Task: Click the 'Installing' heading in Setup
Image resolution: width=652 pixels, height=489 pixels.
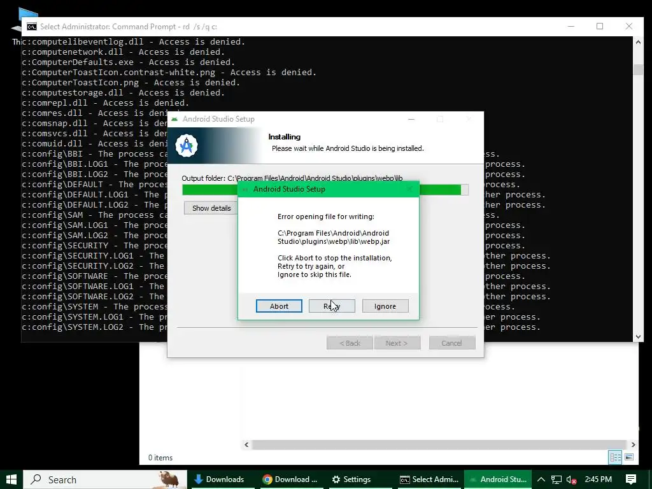Action: (x=285, y=137)
